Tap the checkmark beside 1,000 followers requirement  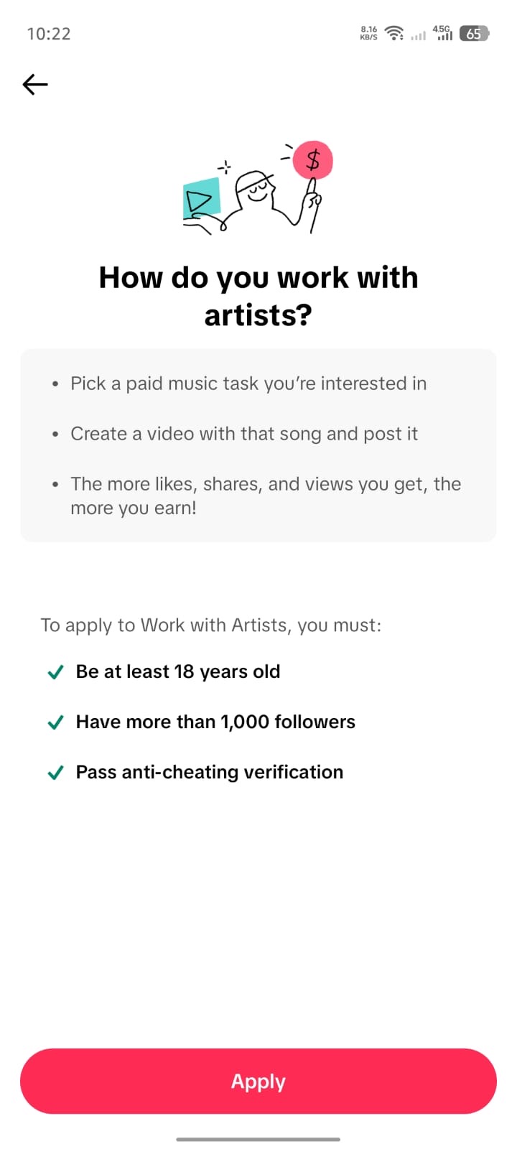click(55, 722)
